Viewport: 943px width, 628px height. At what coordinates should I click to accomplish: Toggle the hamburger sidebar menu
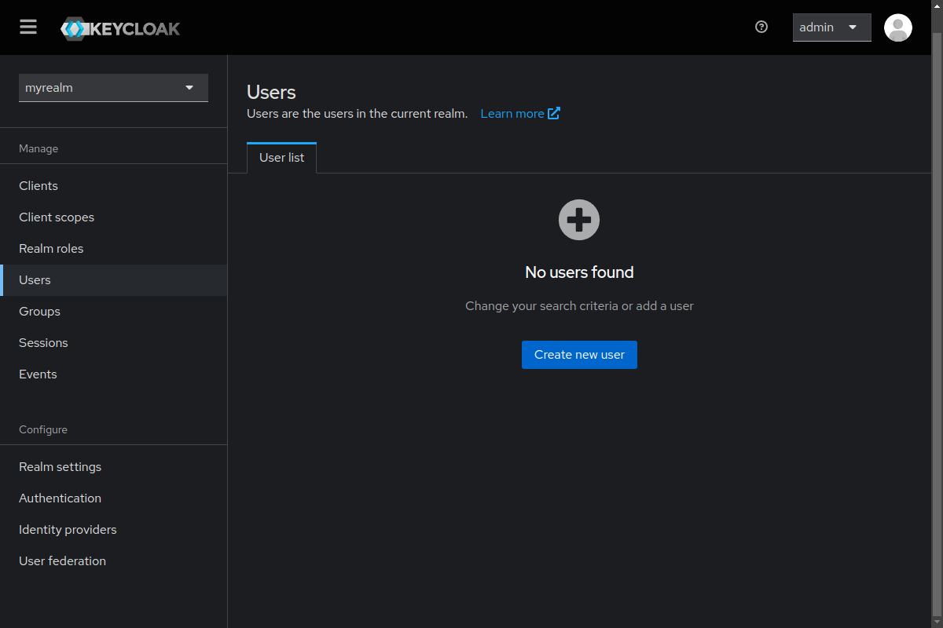28,27
